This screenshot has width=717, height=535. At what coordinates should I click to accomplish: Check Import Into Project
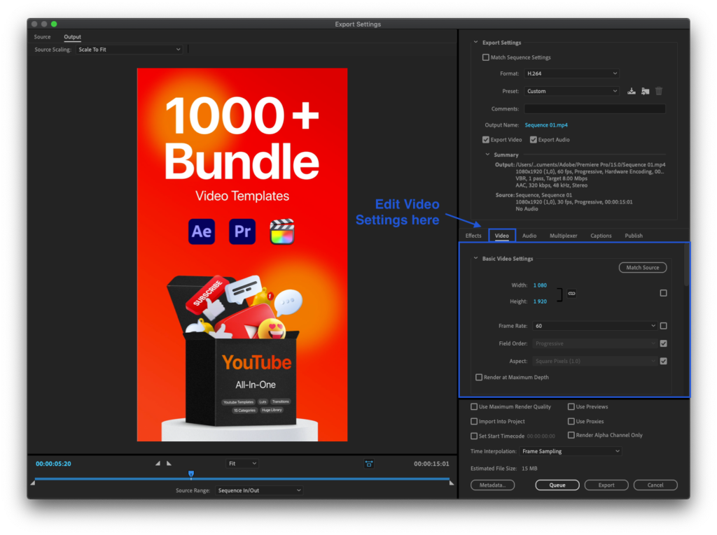(x=474, y=421)
